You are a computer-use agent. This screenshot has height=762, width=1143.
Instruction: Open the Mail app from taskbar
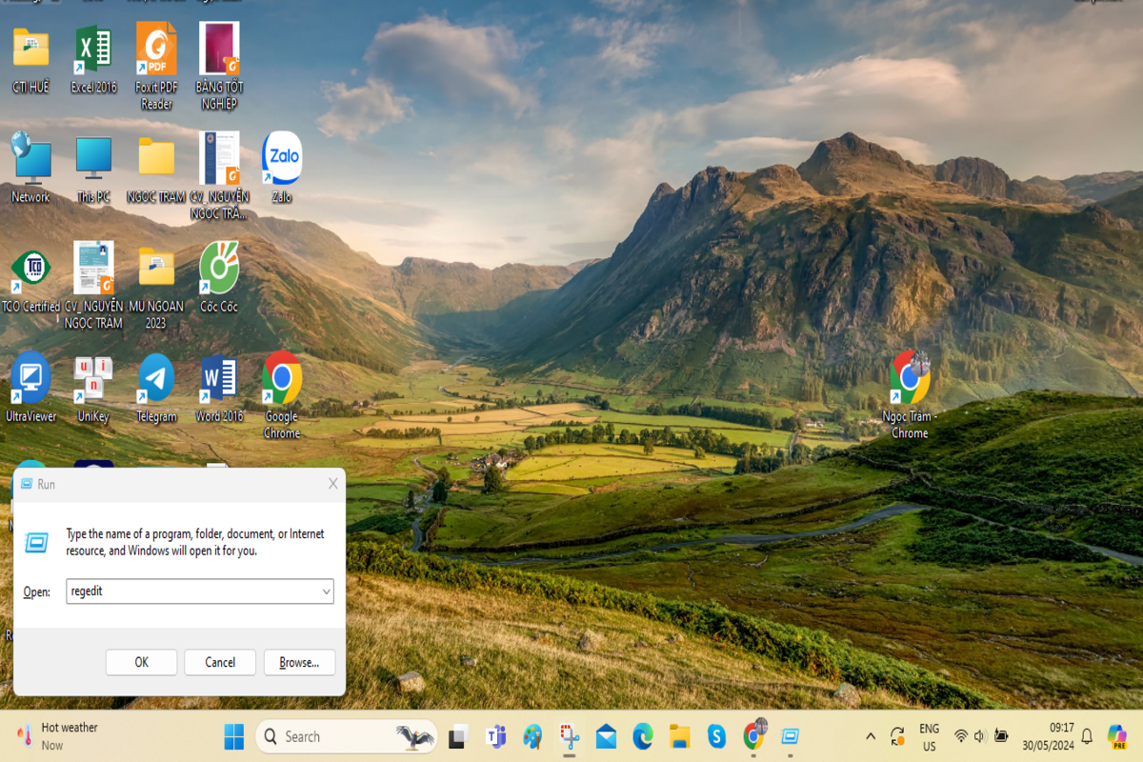click(606, 736)
